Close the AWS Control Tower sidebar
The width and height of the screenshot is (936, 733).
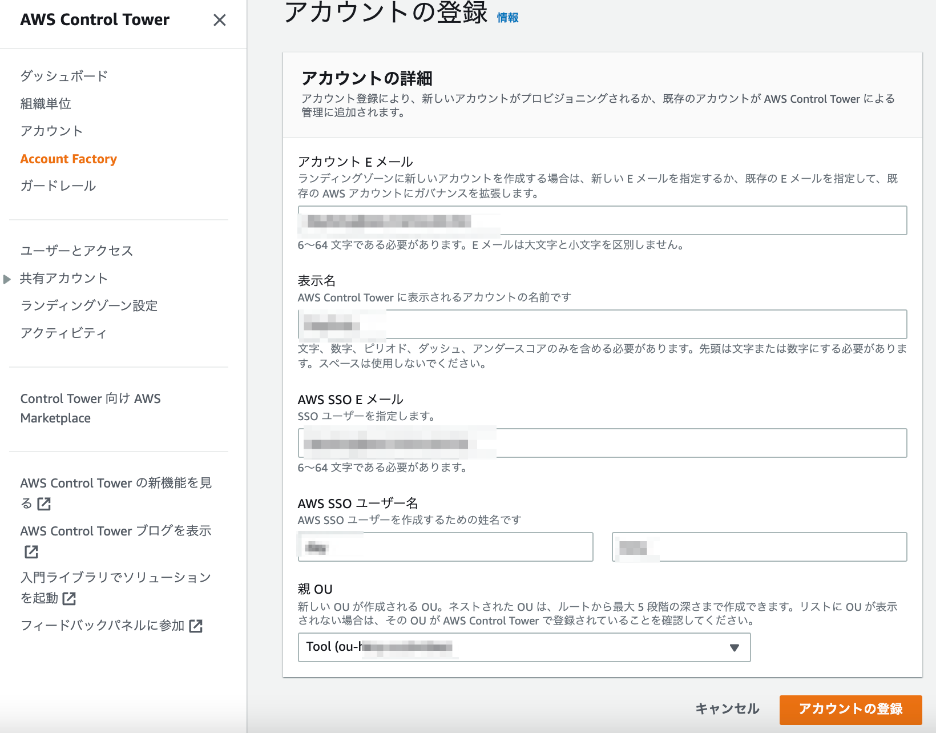tap(220, 20)
